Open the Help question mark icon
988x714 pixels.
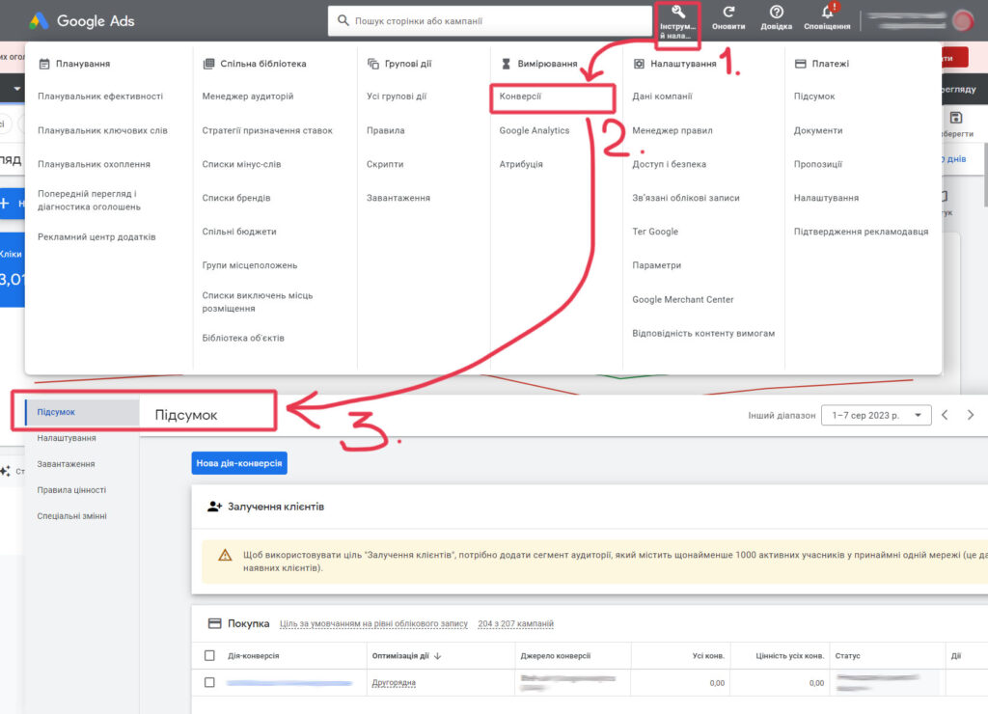pyautogui.click(x=776, y=13)
